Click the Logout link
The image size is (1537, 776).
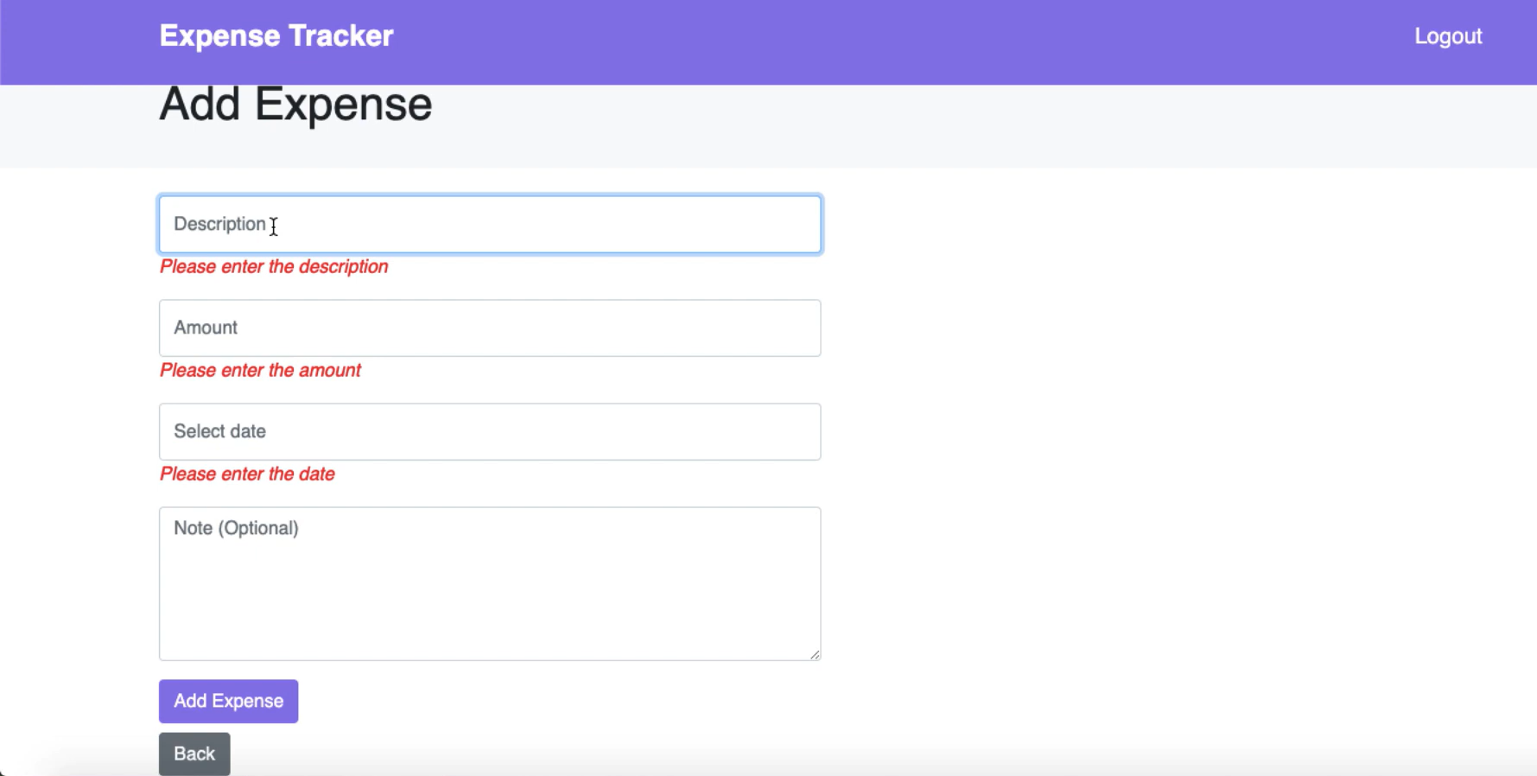point(1448,36)
